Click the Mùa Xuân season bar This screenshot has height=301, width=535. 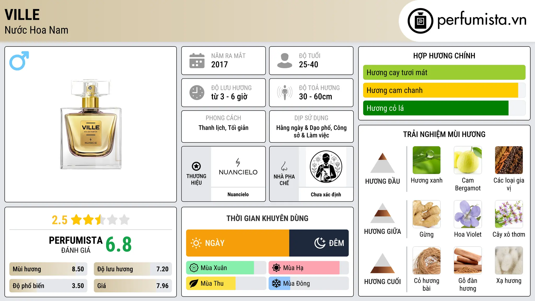(226, 268)
